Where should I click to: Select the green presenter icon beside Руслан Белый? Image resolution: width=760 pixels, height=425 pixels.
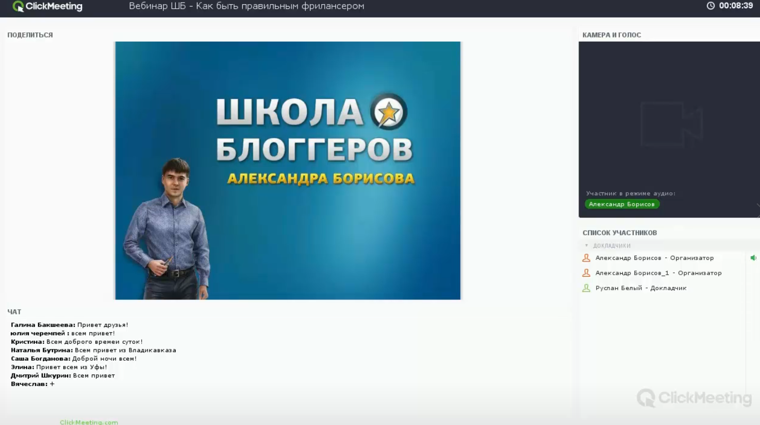click(586, 288)
